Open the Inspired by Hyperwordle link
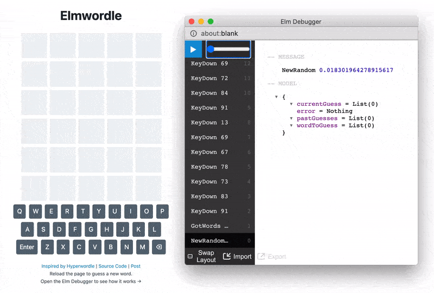Viewport: 434px width, 293px height. coord(68,266)
